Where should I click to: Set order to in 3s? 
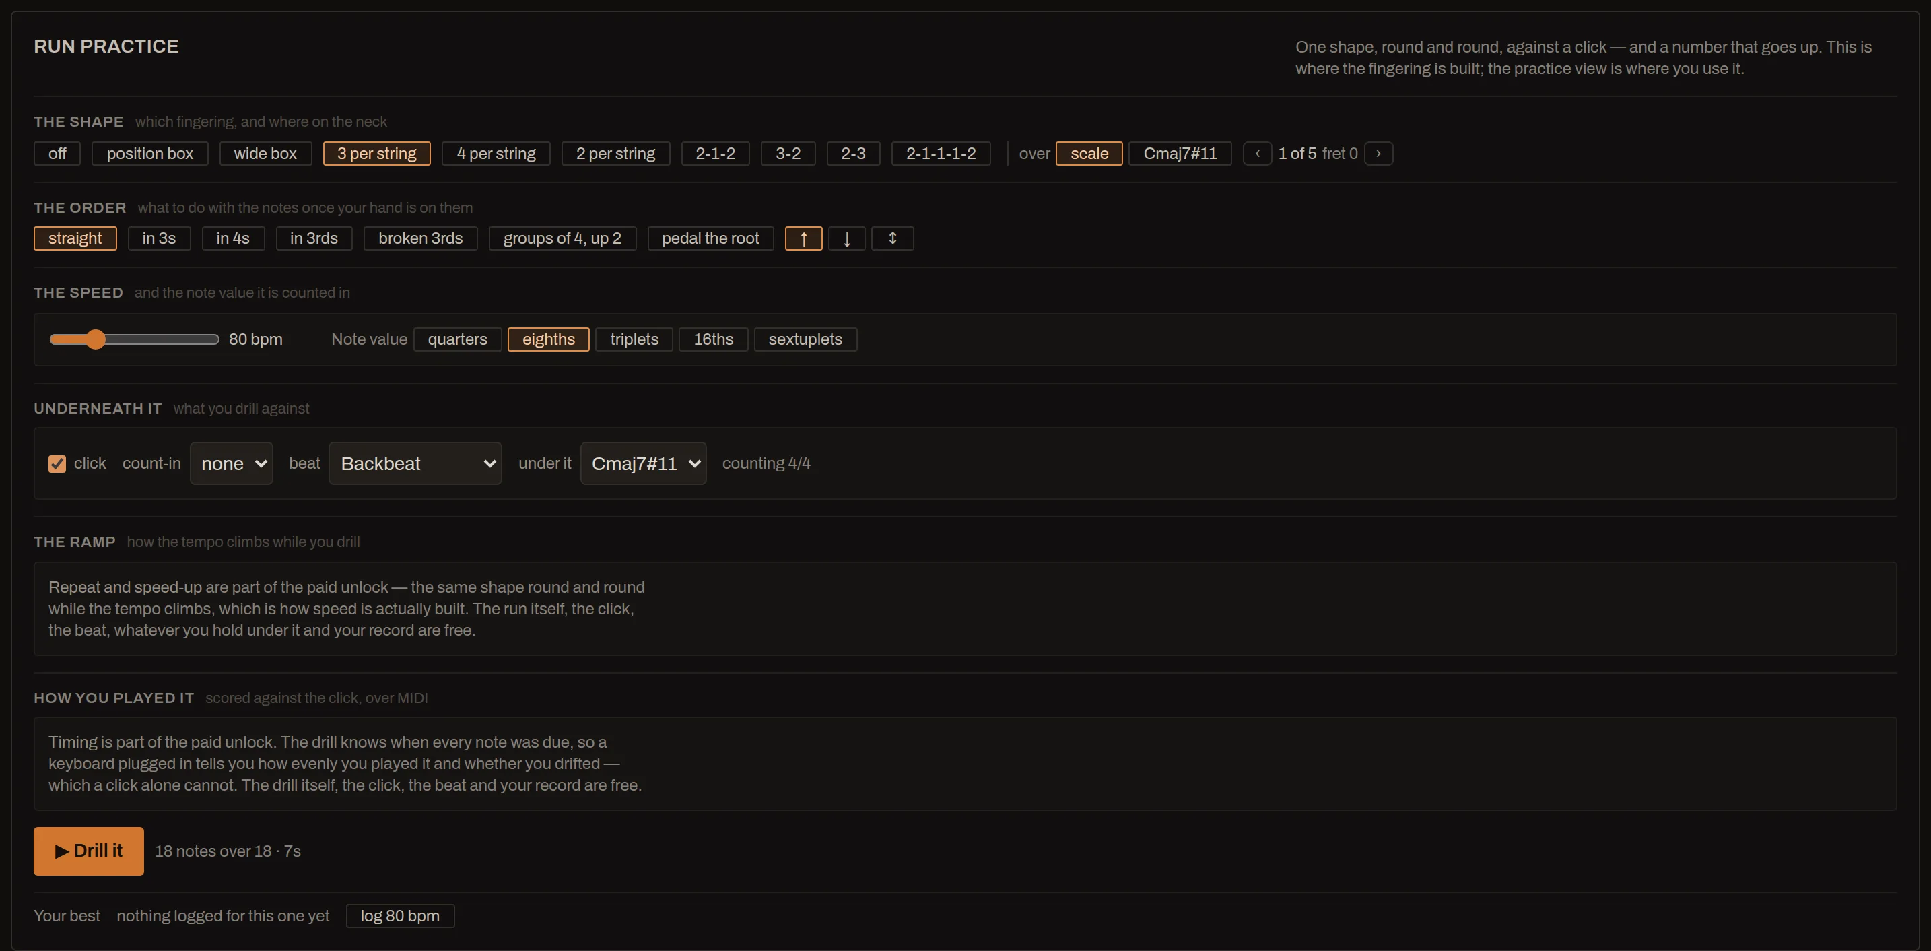(x=159, y=238)
